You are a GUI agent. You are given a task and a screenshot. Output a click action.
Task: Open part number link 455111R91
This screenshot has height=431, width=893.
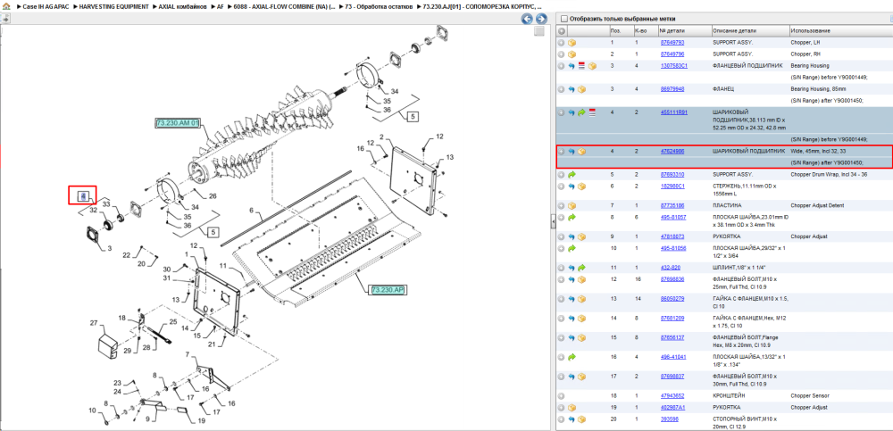pyautogui.click(x=673, y=112)
